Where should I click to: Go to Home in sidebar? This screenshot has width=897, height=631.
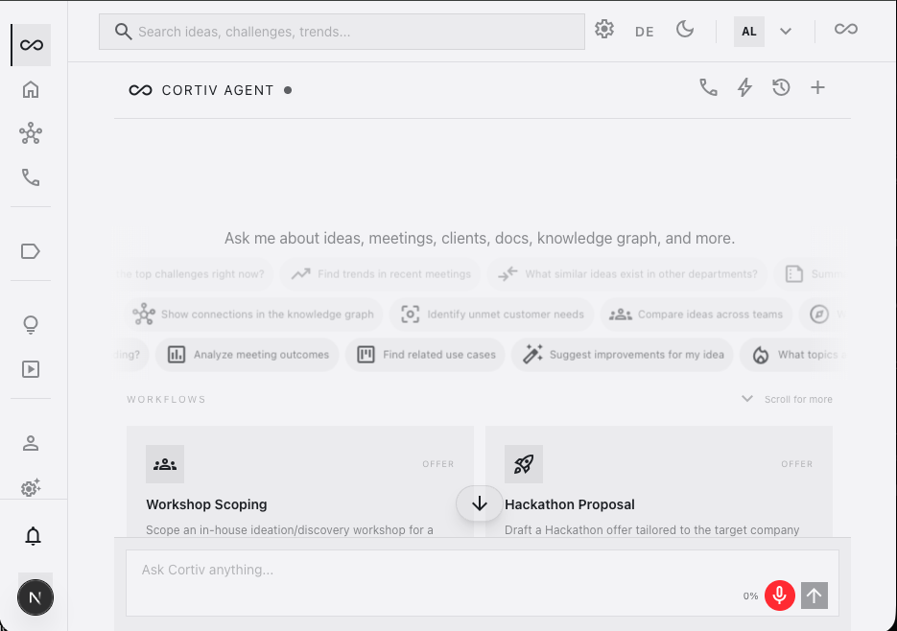[x=31, y=90]
